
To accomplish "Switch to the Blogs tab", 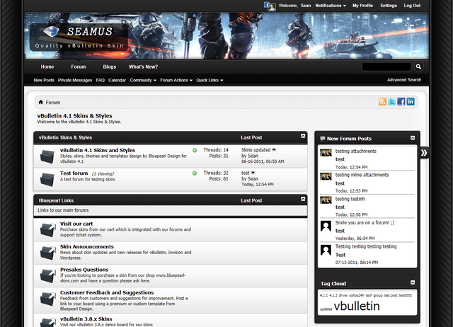I will pos(109,67).
